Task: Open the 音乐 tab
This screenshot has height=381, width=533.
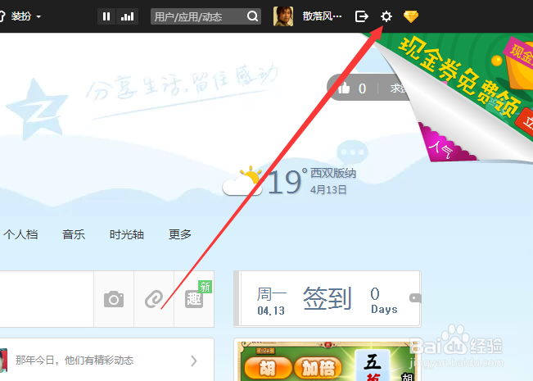Action: 74,234
